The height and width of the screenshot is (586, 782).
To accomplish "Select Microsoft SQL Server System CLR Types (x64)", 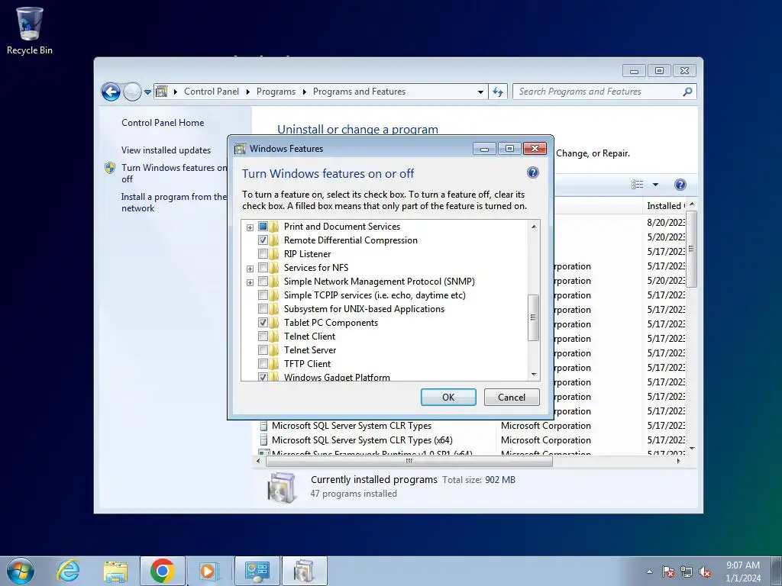I will click(x=362, y=440).
